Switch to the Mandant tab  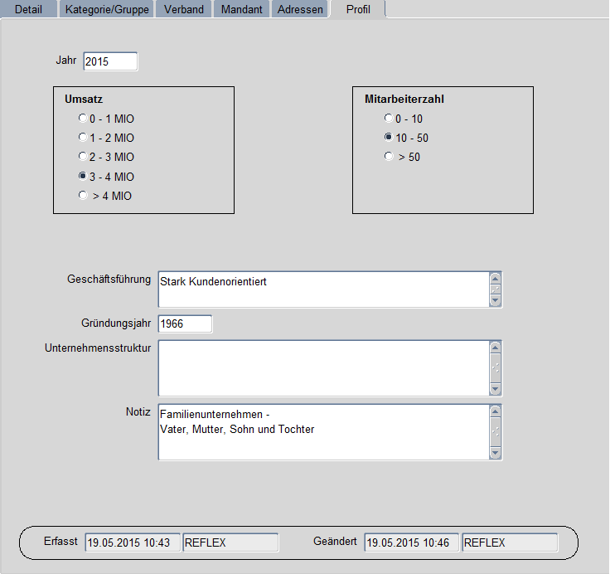(241, 10)
